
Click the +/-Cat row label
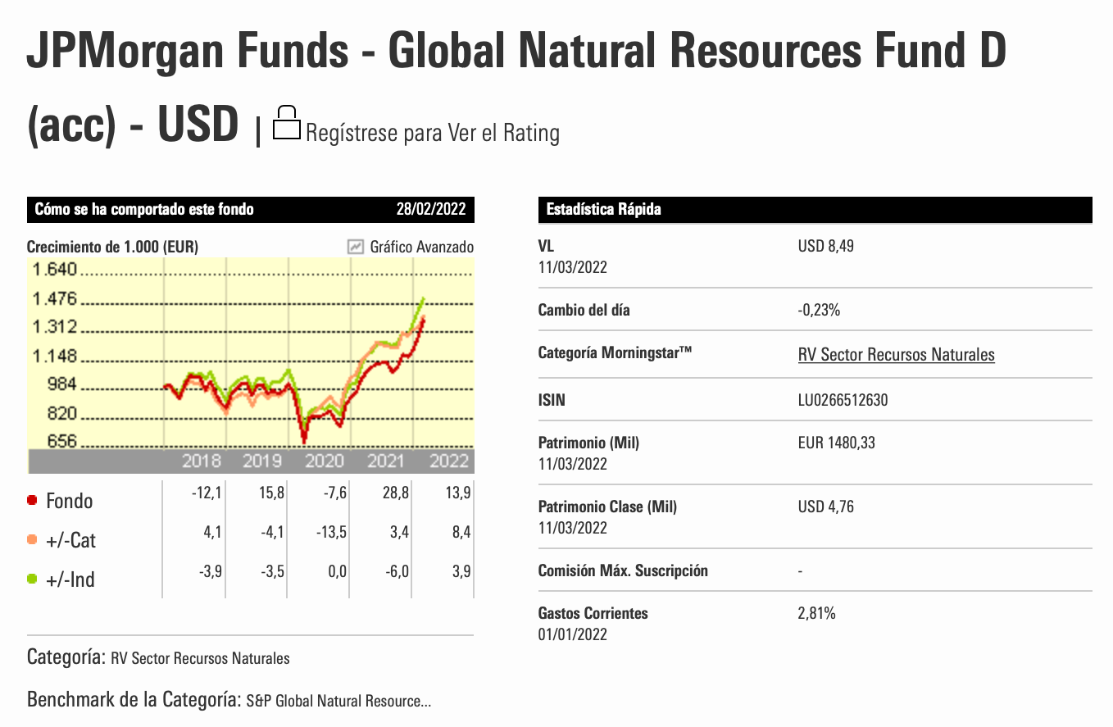pyautogui.click(x=70, y=540)
